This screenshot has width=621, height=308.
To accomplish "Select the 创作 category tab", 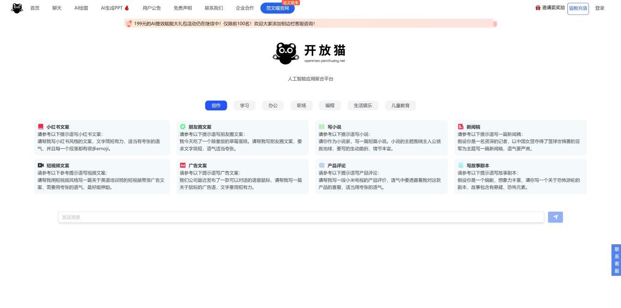I will (x=216, y=106).
